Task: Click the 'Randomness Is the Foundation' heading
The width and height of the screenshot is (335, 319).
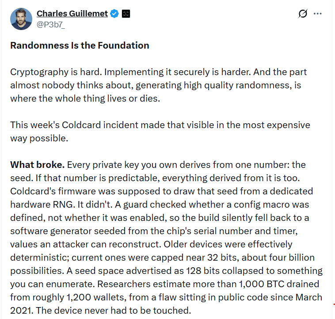Action: tap(80, 46)
